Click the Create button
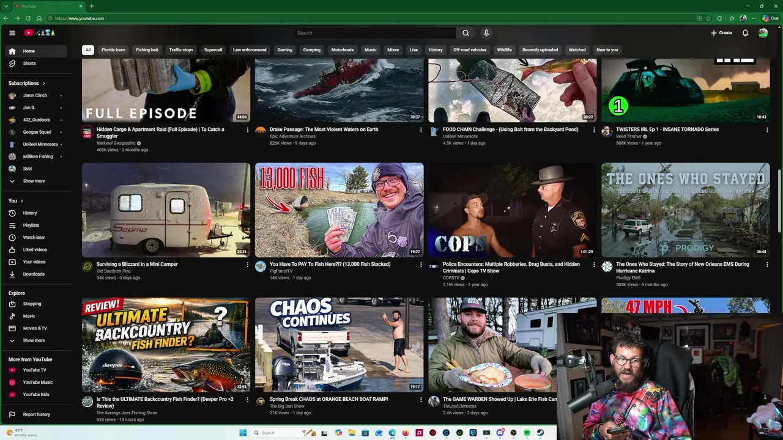This screenshot has width=783, height=440. point(721,33)
